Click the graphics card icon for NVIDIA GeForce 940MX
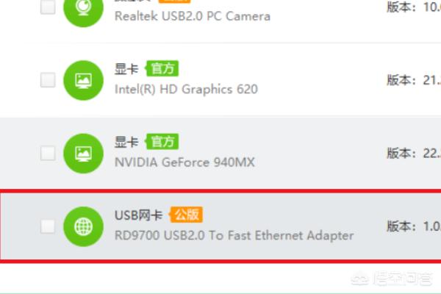This screenshot has width=441, height=294. coord(83,154)
